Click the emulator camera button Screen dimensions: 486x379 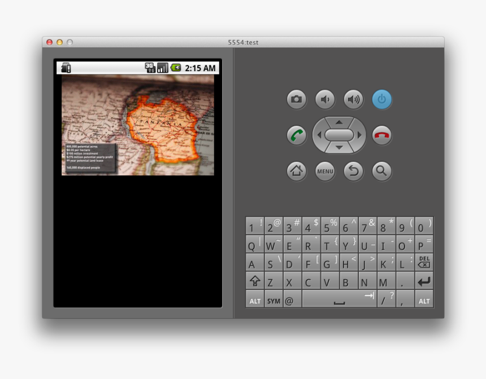point(297,99)
